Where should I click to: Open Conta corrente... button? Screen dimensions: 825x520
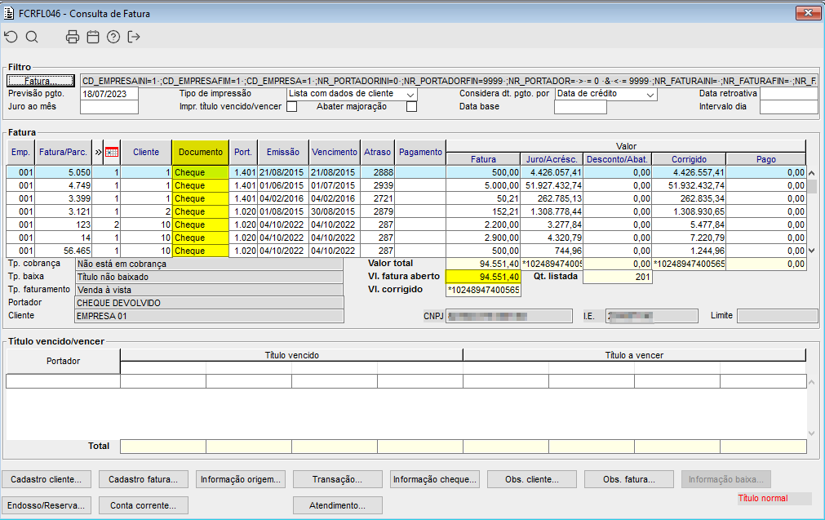coord(143,505)
